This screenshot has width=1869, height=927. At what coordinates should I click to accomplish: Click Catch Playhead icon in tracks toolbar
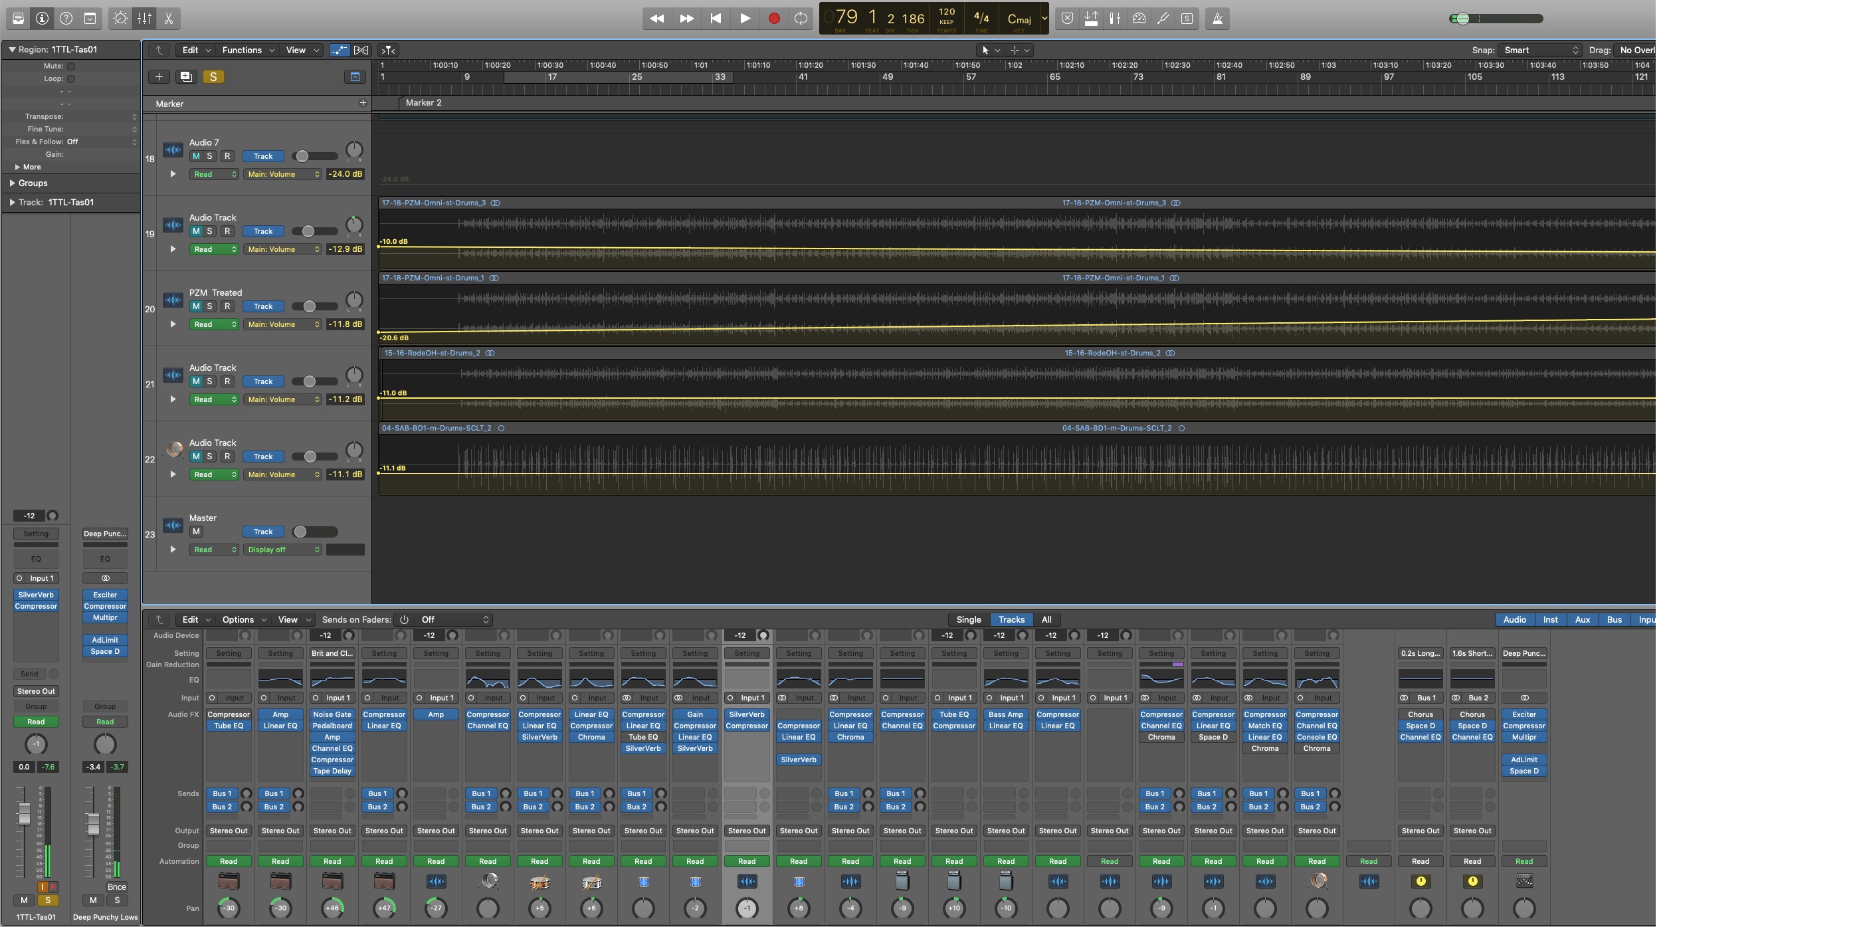coord(389,50)
